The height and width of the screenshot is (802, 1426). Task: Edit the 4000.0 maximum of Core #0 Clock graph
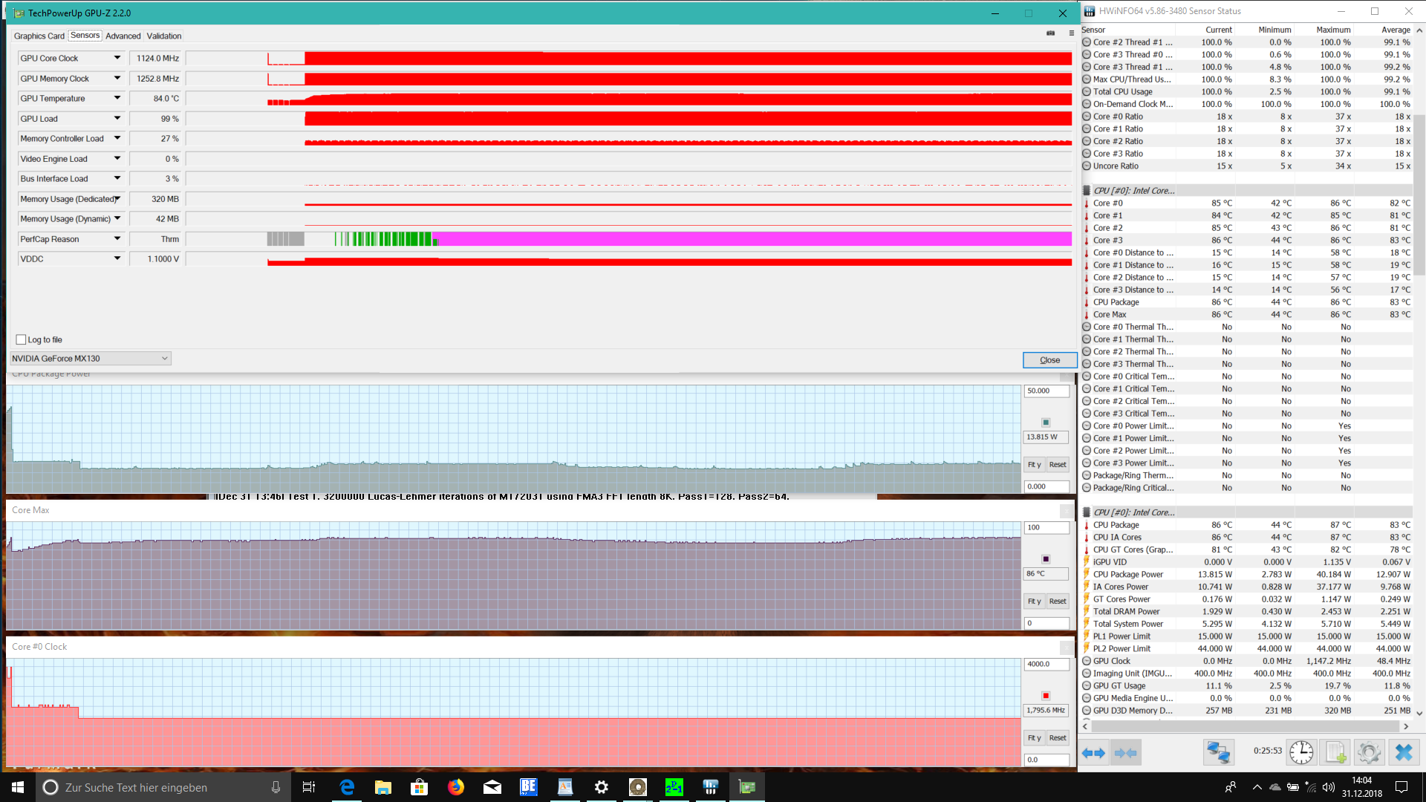1046,664
